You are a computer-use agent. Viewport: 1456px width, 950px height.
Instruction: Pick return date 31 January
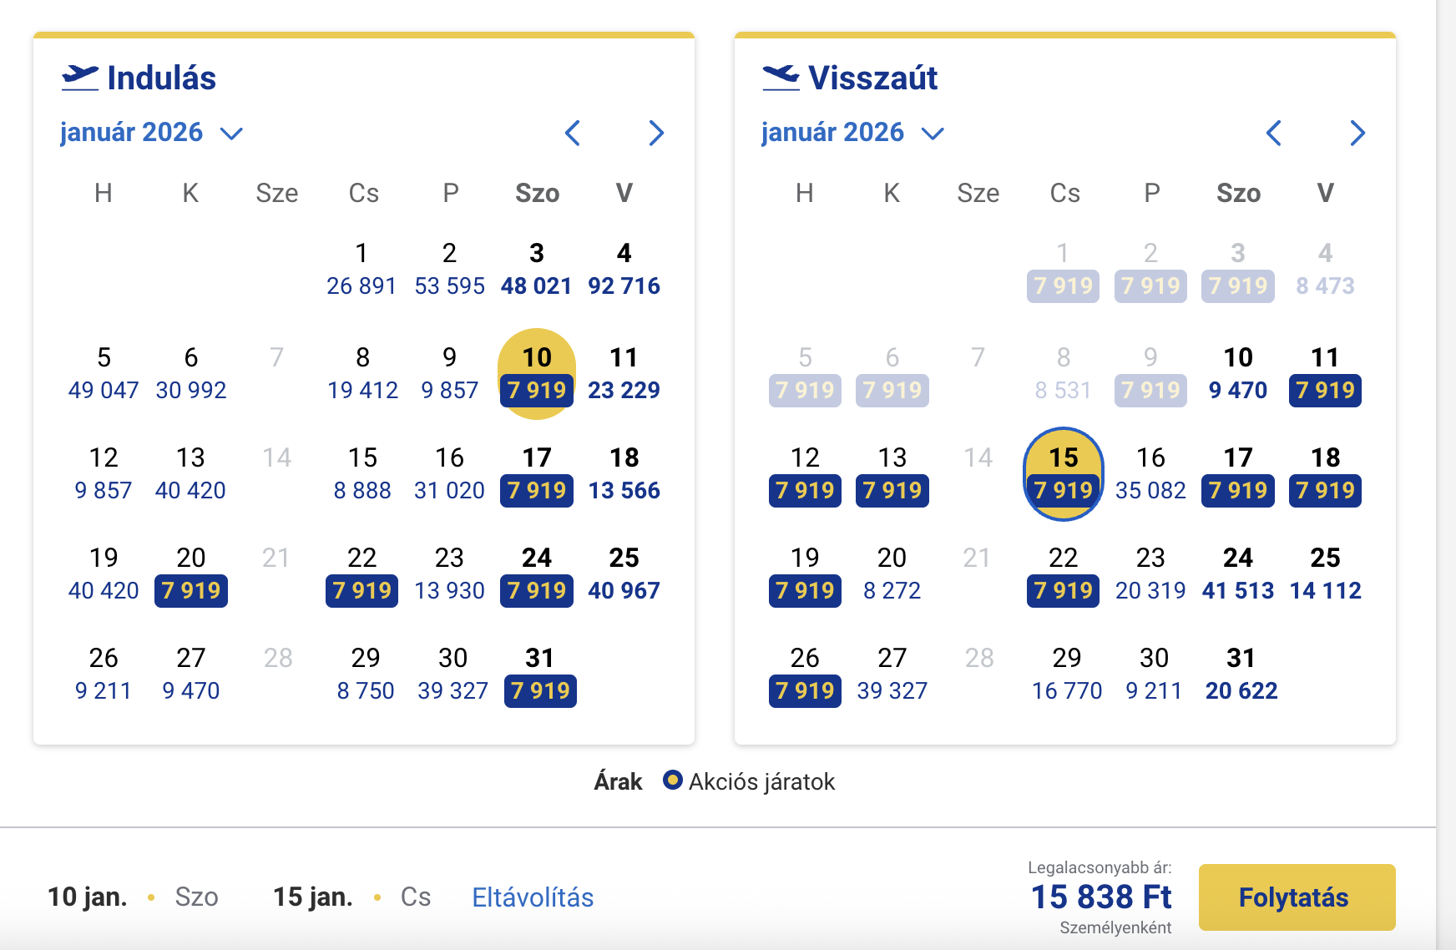point(1241,674)
